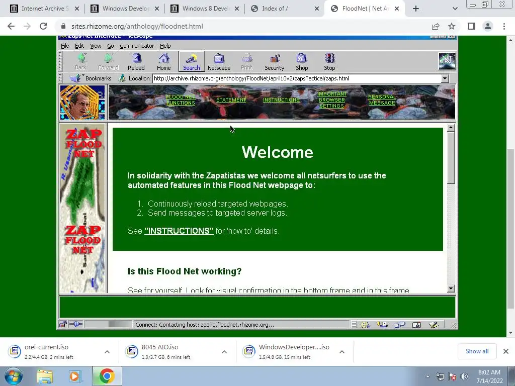Screen dimensions: 515x386
Task: Toggle Chrome side panel
Action: click(x=472, y=26)
